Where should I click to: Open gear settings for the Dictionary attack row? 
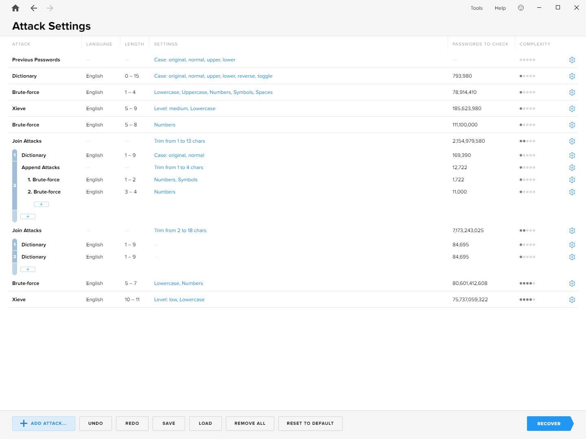[x=572, y=76]
